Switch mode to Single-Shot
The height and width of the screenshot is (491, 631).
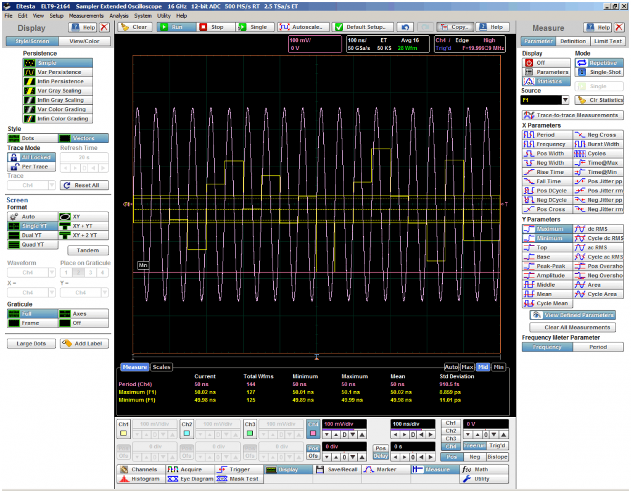(x=599, y=72)
